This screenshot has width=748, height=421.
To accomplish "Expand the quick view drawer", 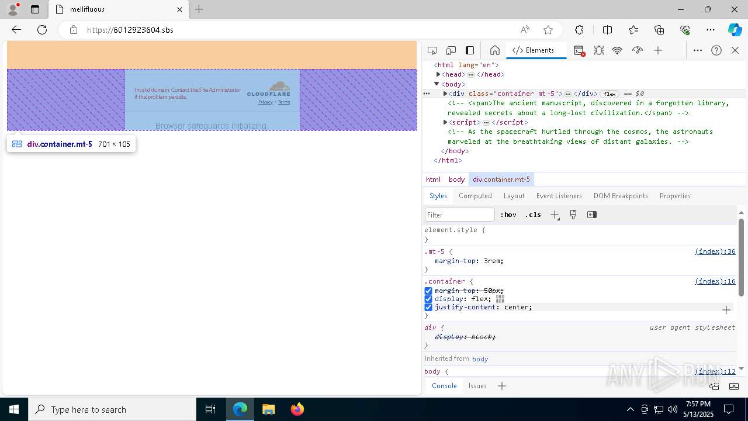I will [734, 386].
